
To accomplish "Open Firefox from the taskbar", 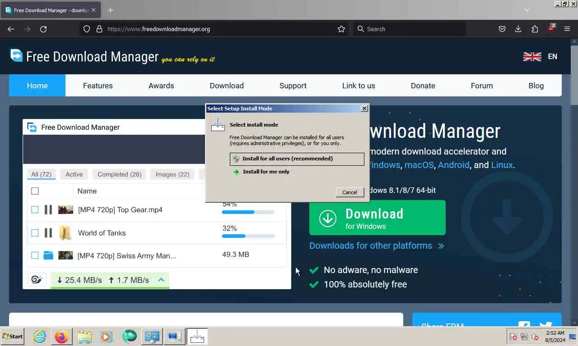I will [62, 337].
